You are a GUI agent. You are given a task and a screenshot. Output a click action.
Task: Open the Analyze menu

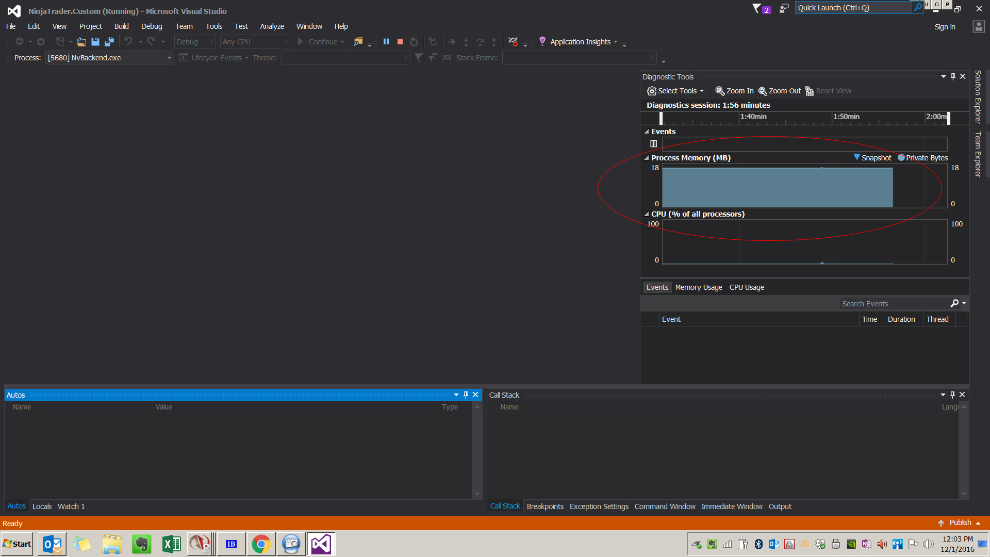(272, 26)
